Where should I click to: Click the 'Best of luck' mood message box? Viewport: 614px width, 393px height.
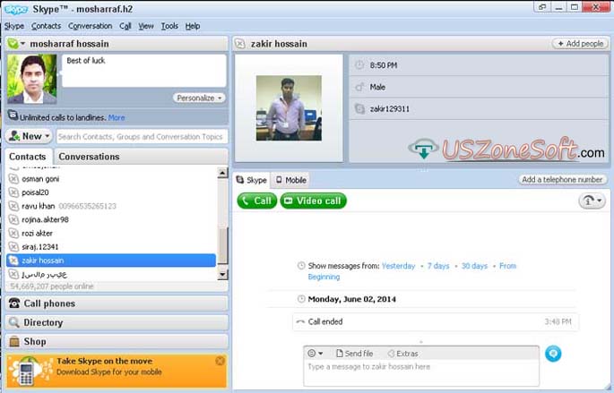(144, 71)
